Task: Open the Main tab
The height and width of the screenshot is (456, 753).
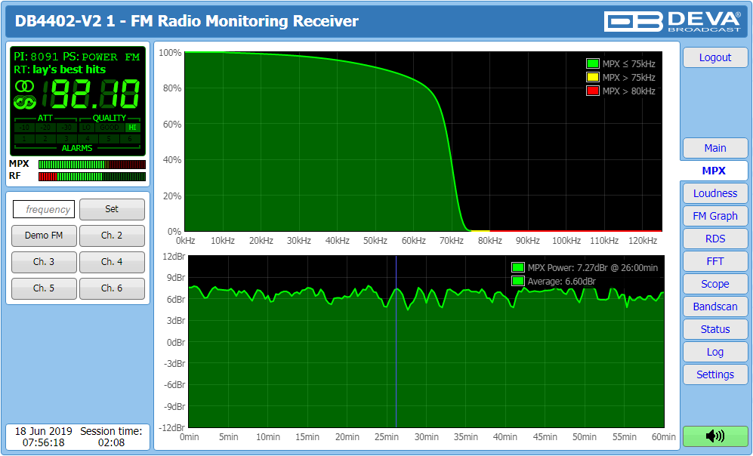Action: [714, 148]
